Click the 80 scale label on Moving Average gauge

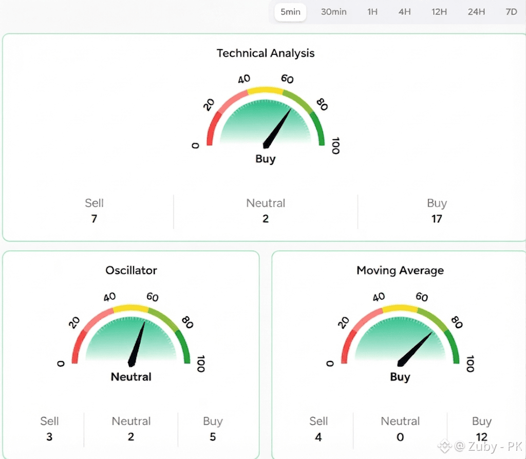pyautogui.click(x=457, y=322)
